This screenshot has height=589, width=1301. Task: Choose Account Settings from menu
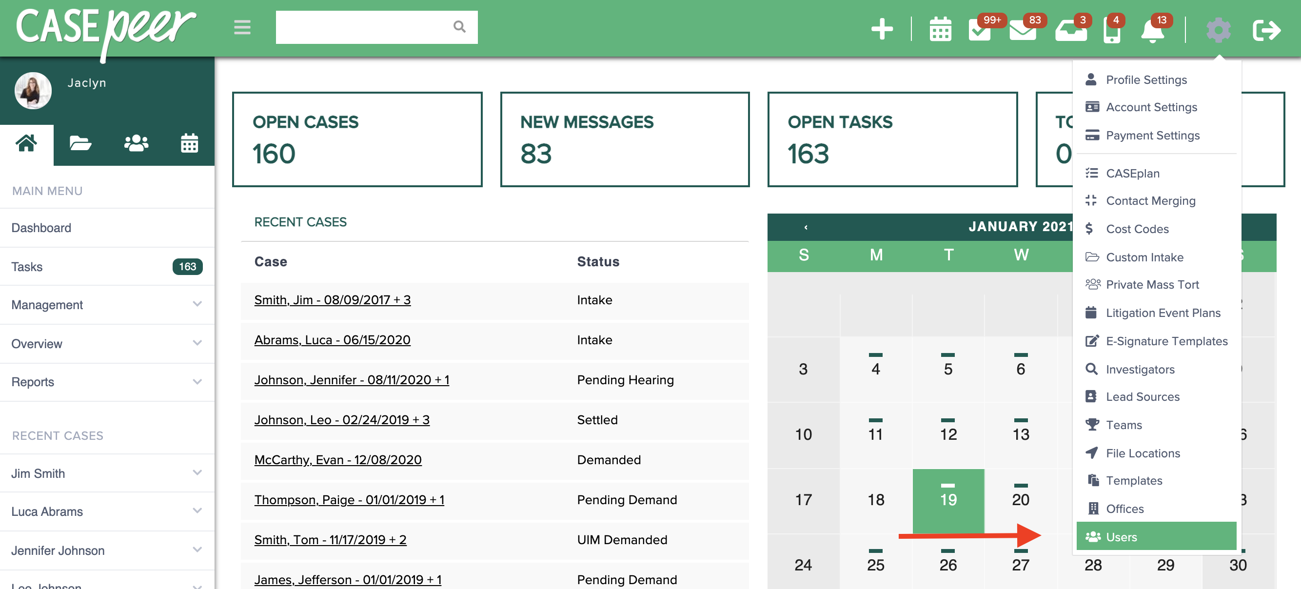coord(1150,107)
